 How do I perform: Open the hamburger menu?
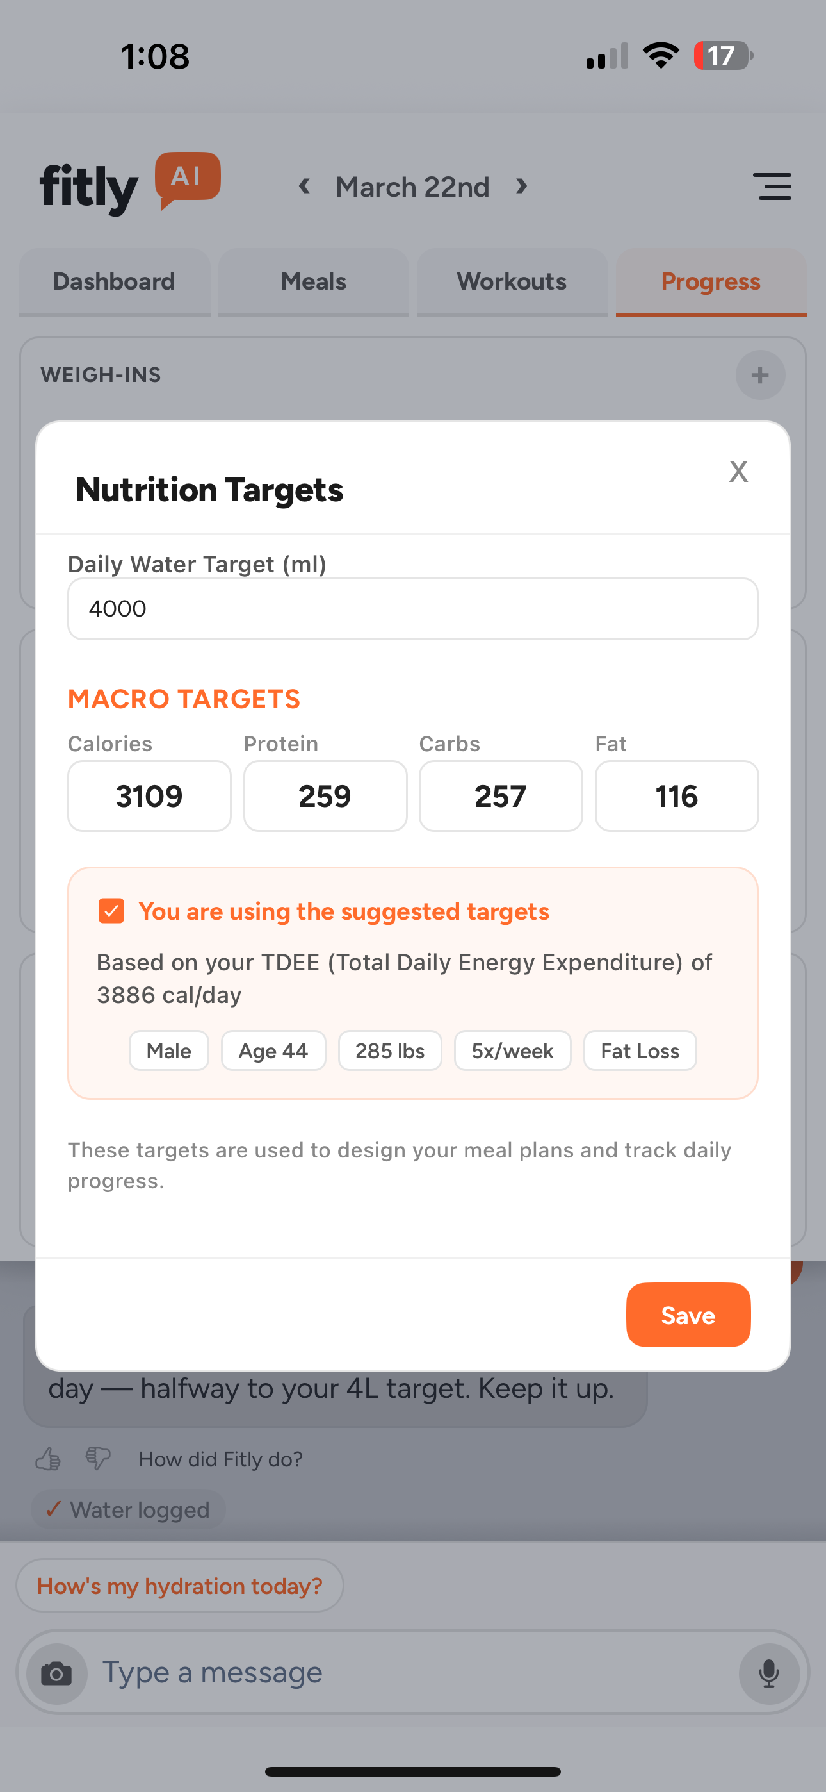click(x=773, y=187)
